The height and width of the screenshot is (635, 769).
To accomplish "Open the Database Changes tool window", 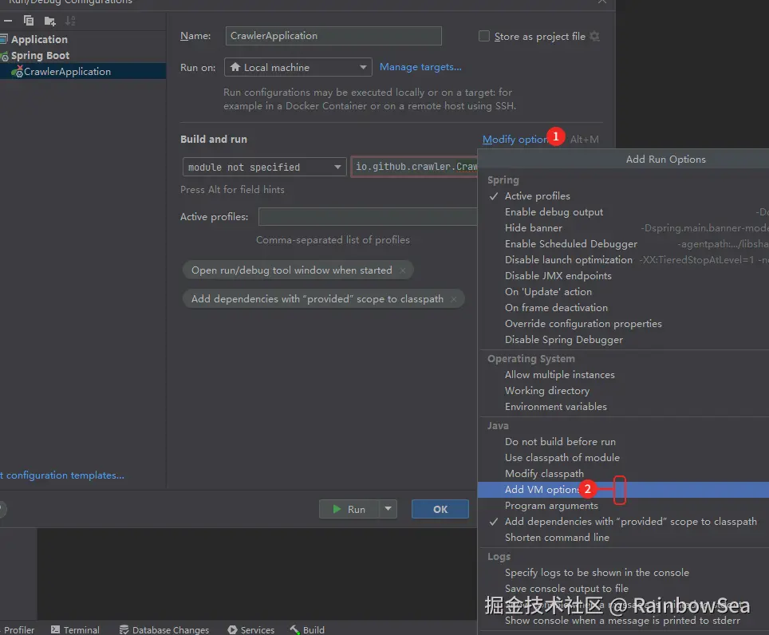I will point(164,629).
